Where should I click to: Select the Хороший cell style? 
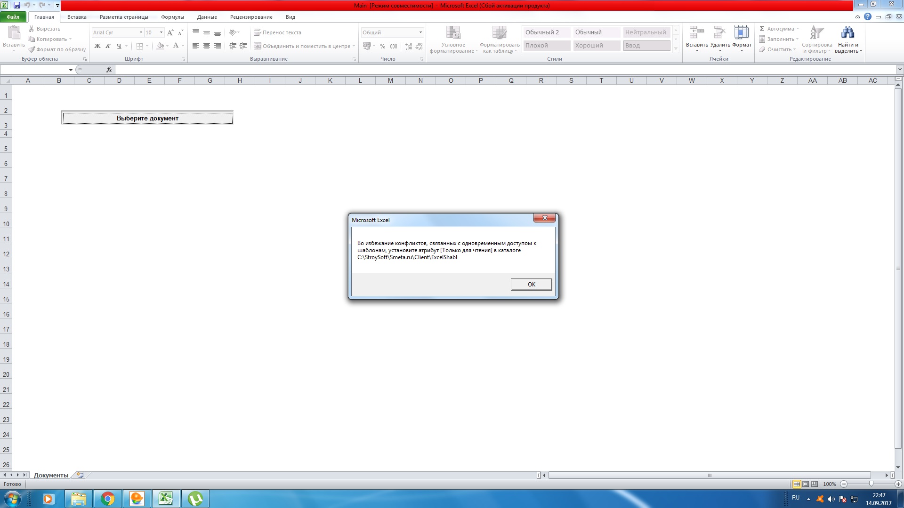(597, 46)
